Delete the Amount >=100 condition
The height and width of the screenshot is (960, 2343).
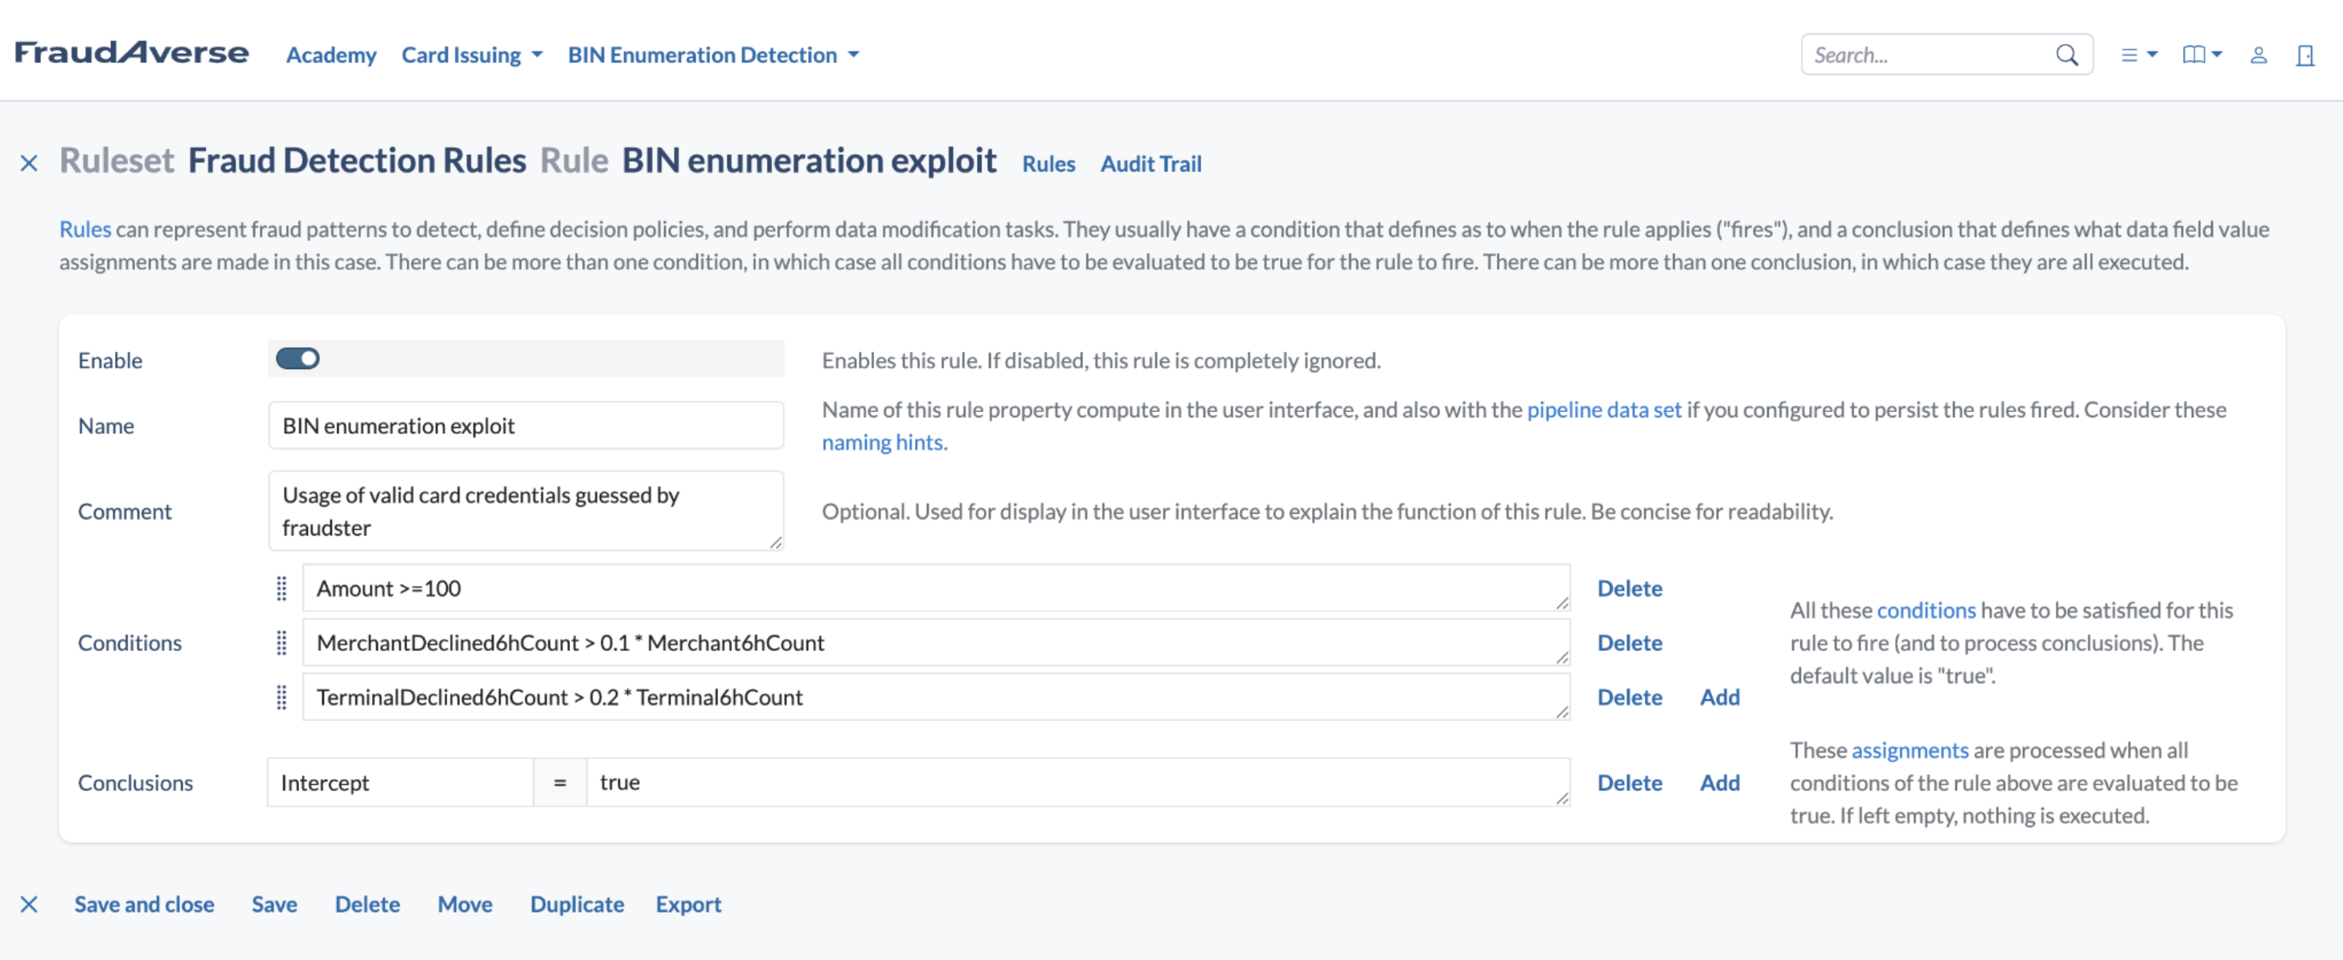coord(1629,589)
